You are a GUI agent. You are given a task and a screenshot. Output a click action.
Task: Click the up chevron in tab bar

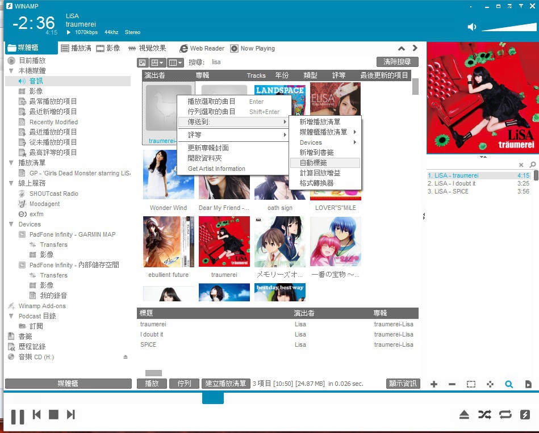pyautogui.click(x=402, y=48)
